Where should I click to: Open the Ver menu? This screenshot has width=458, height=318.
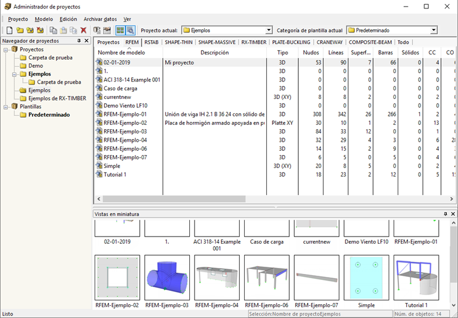coord(127,19)
